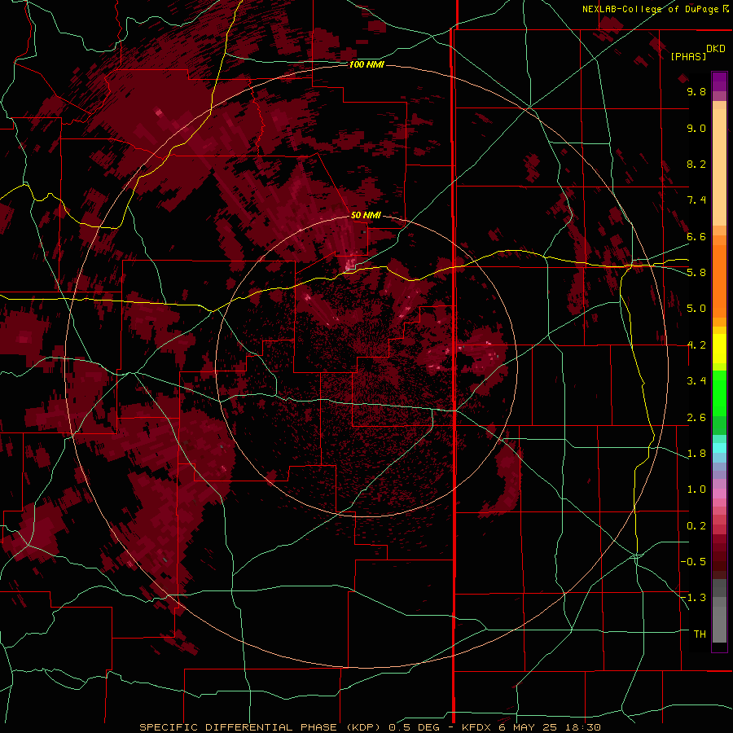The width and height of the screenshot is (733, 733).
Task: Click the 6.6 value on color scale
Action: (696, 236)
